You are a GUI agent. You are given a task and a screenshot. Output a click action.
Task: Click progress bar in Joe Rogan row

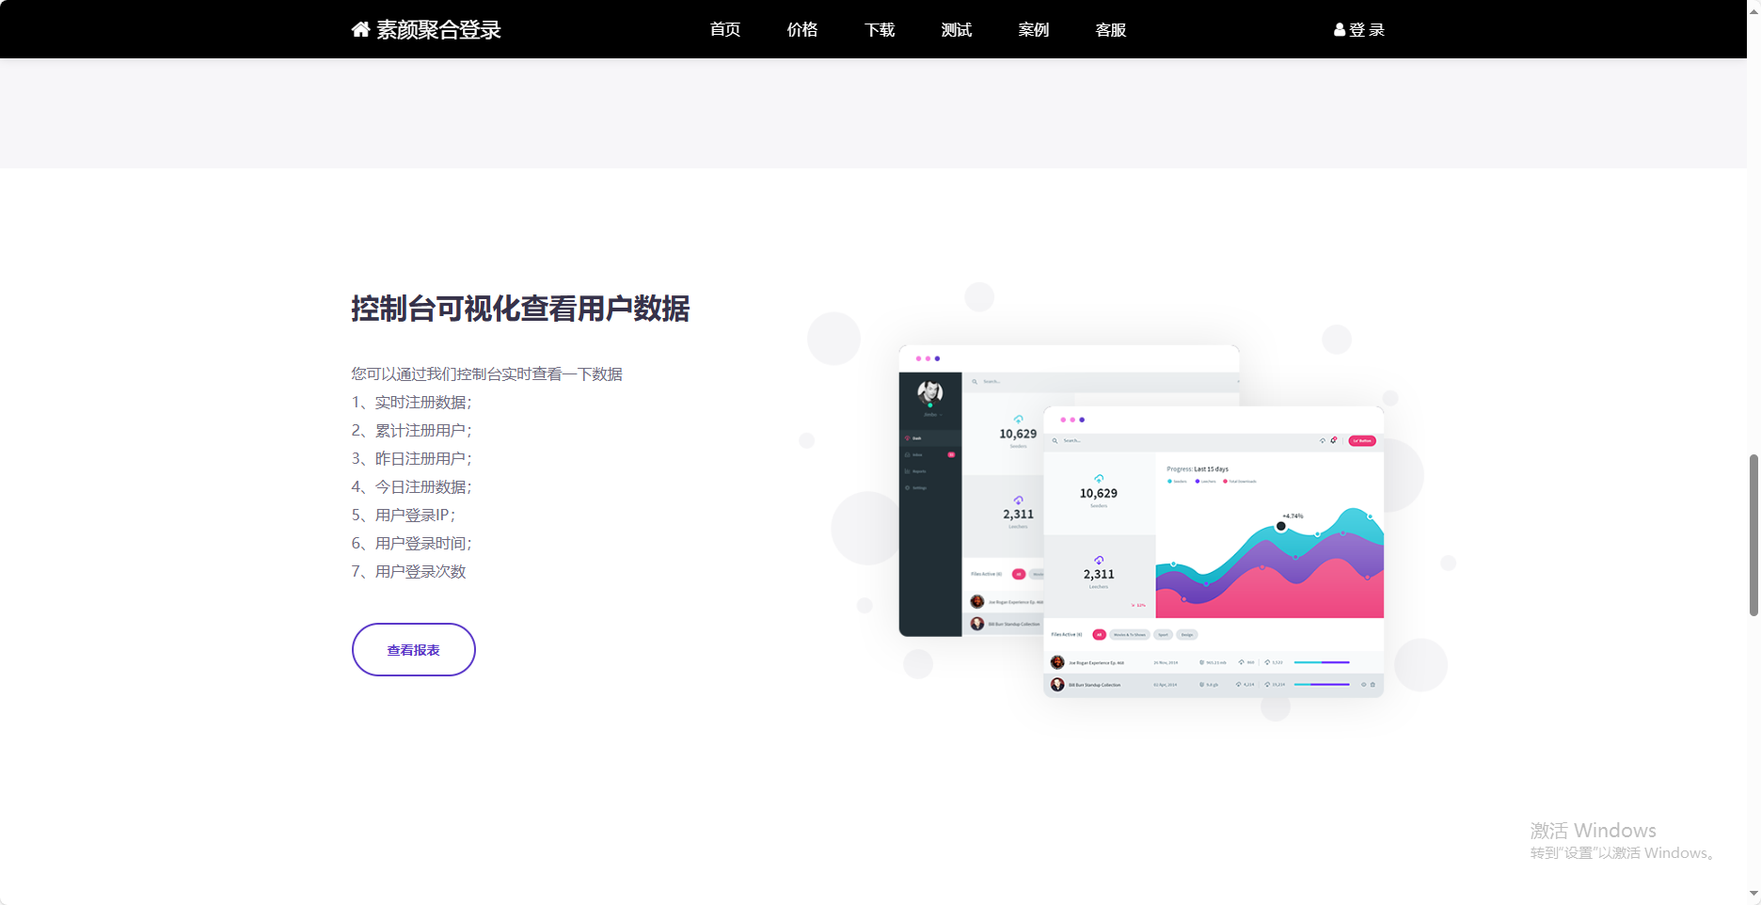click(1322, 662)
